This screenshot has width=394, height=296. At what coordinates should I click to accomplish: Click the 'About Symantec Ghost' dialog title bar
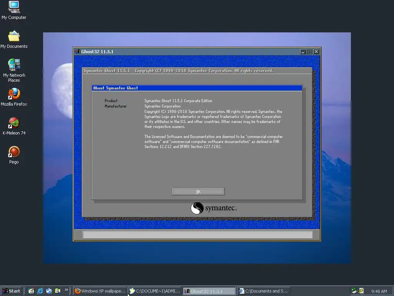(197, 88)
